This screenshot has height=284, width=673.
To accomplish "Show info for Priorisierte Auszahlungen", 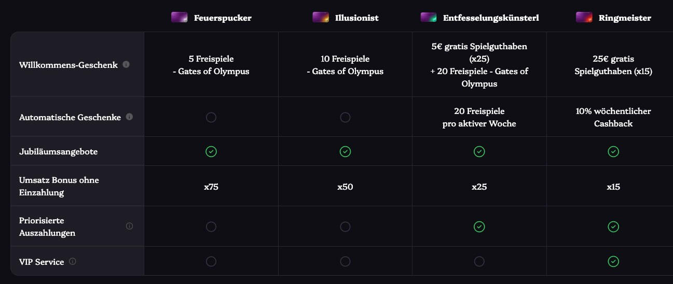I will [x=129, y=226].
